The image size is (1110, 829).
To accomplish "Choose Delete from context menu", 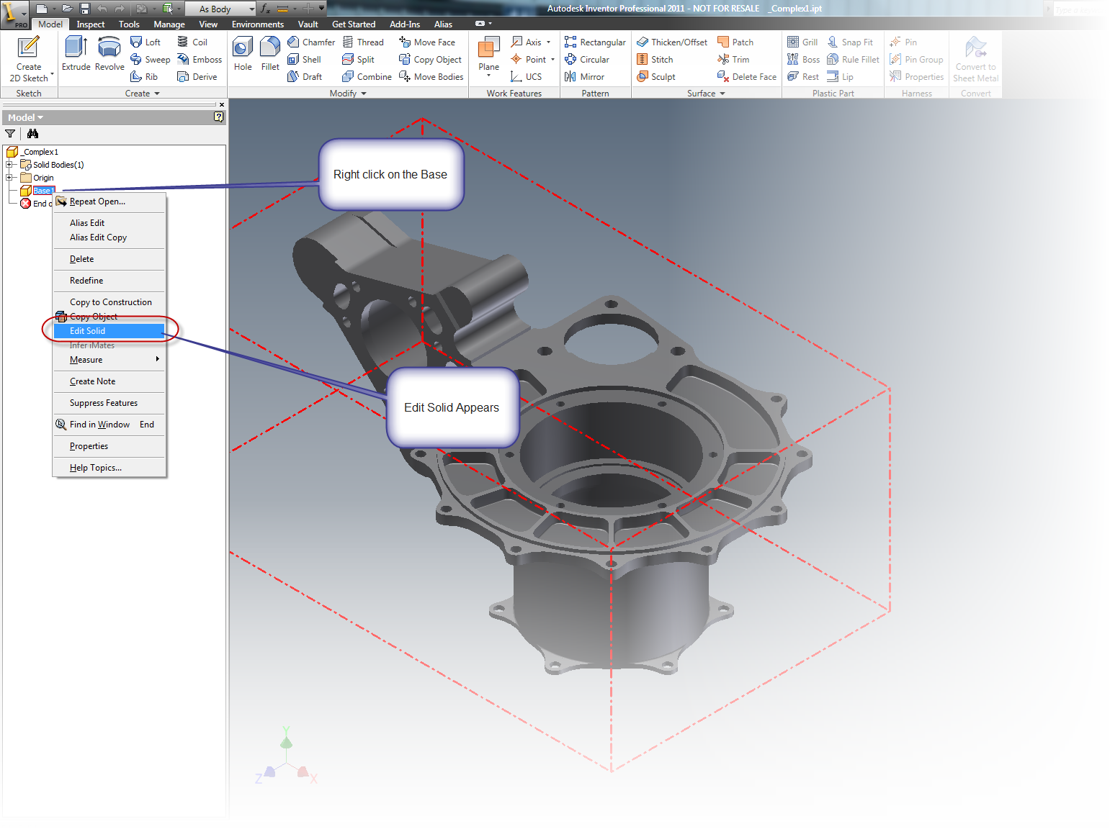I will pyautogui.click(x=109, y=259).
